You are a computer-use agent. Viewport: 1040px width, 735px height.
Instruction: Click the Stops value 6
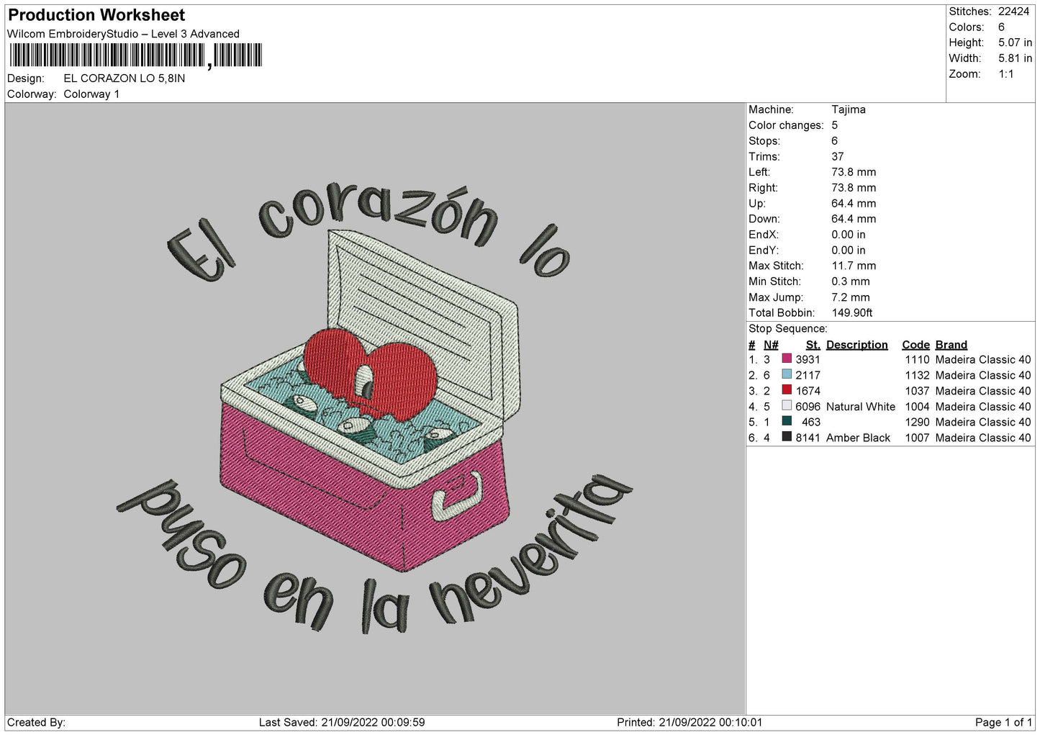click(835, 141)
